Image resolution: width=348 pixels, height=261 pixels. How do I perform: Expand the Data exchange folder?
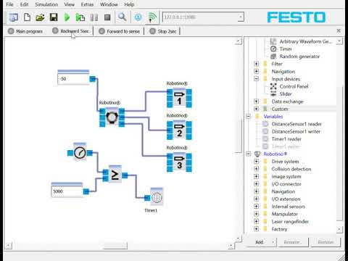point(257,101)
